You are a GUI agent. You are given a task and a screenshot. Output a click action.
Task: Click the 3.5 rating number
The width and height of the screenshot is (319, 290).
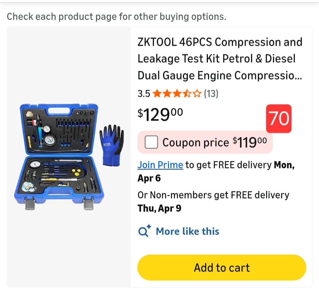tap(144, 94)
